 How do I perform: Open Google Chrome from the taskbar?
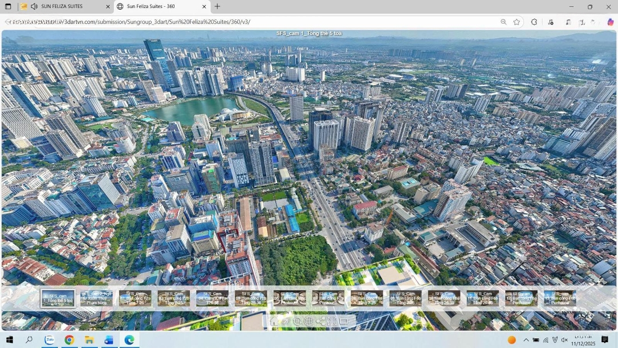pos(69,340)
